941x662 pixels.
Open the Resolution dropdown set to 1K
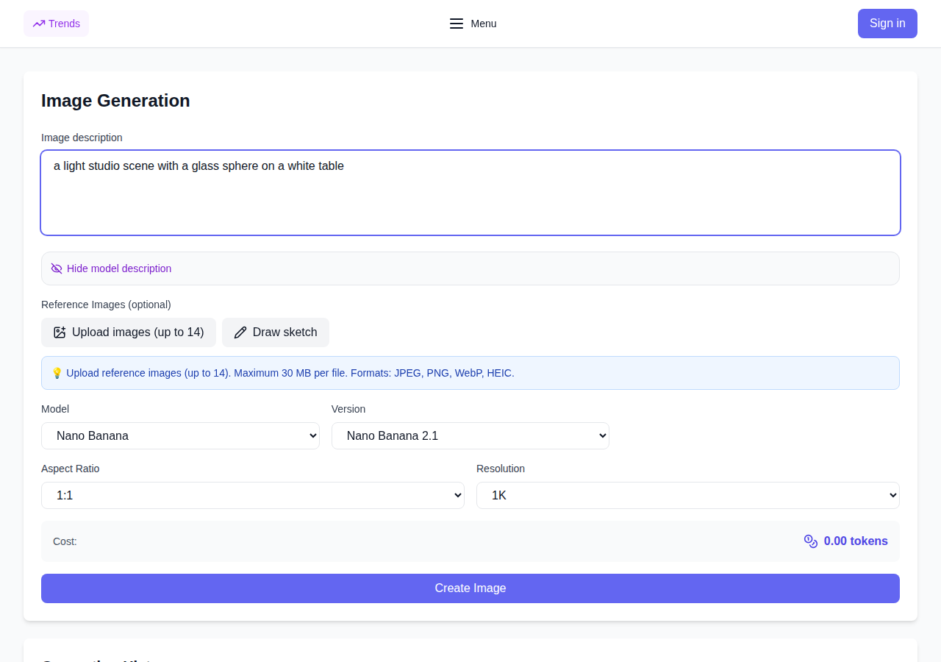[688, 495]
